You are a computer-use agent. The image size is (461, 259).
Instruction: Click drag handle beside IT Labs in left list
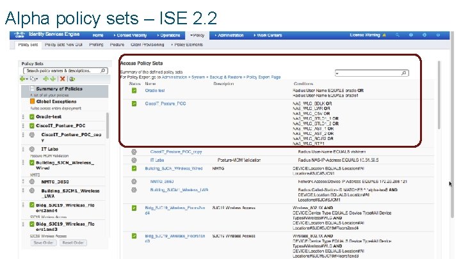click(23, 149)
